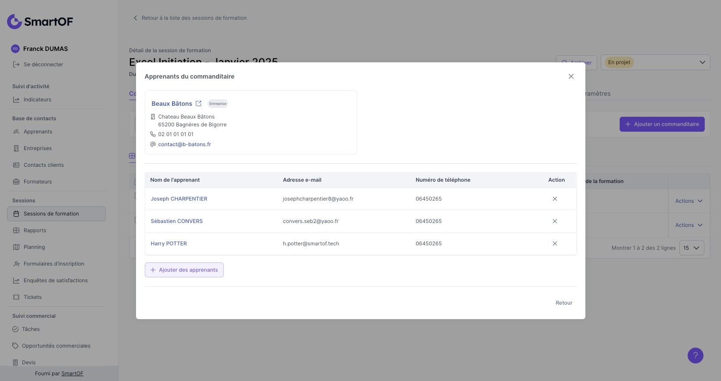This screenshot has width=721, height=381.
Task: Go to Planning in the sidebar
Action: 34,247
